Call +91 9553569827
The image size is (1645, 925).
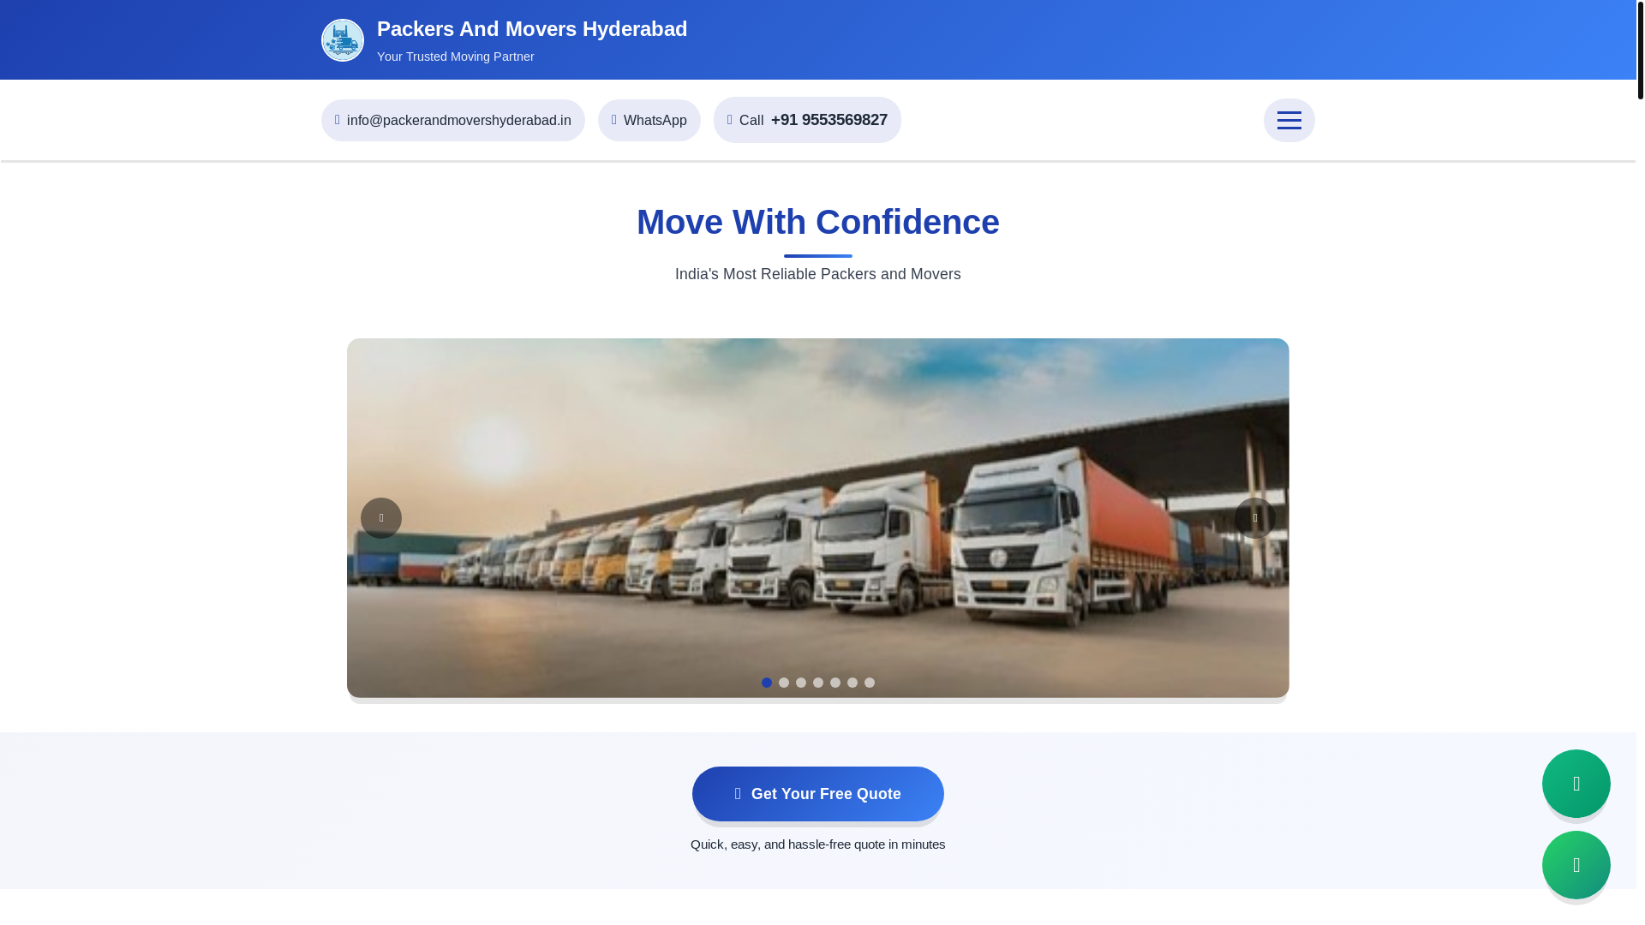[807, 120]
